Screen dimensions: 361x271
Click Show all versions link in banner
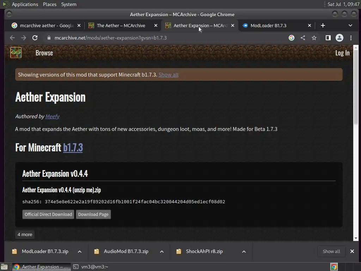(x=168, y=75)
